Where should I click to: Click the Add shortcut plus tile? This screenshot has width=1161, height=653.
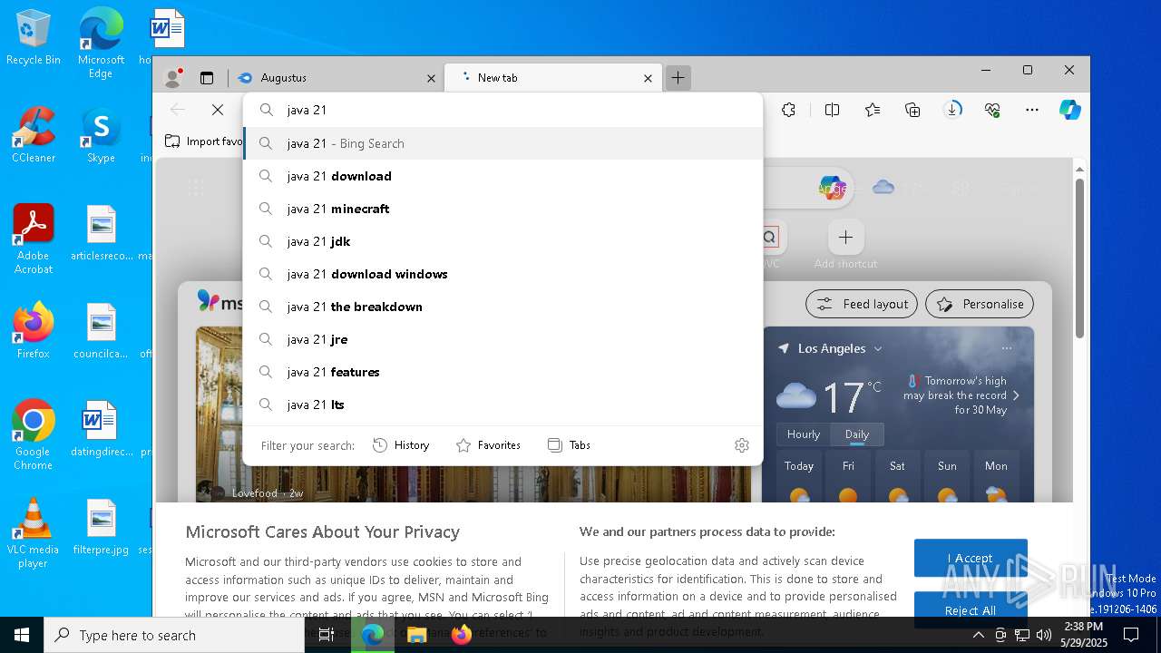coord(845,238)
